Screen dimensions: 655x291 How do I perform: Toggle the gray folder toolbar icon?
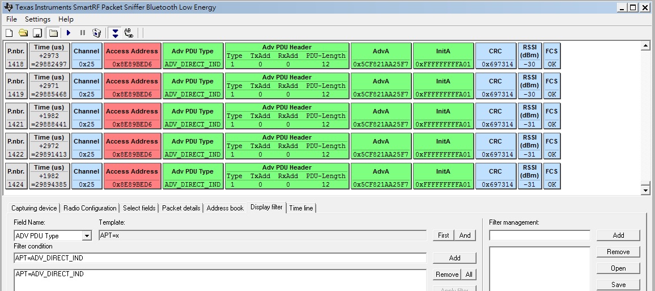click(x=53, y=32)
